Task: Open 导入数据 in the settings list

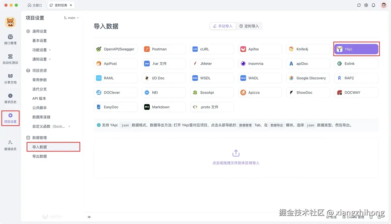Action: pyautogui.click(x=53, y=147)
